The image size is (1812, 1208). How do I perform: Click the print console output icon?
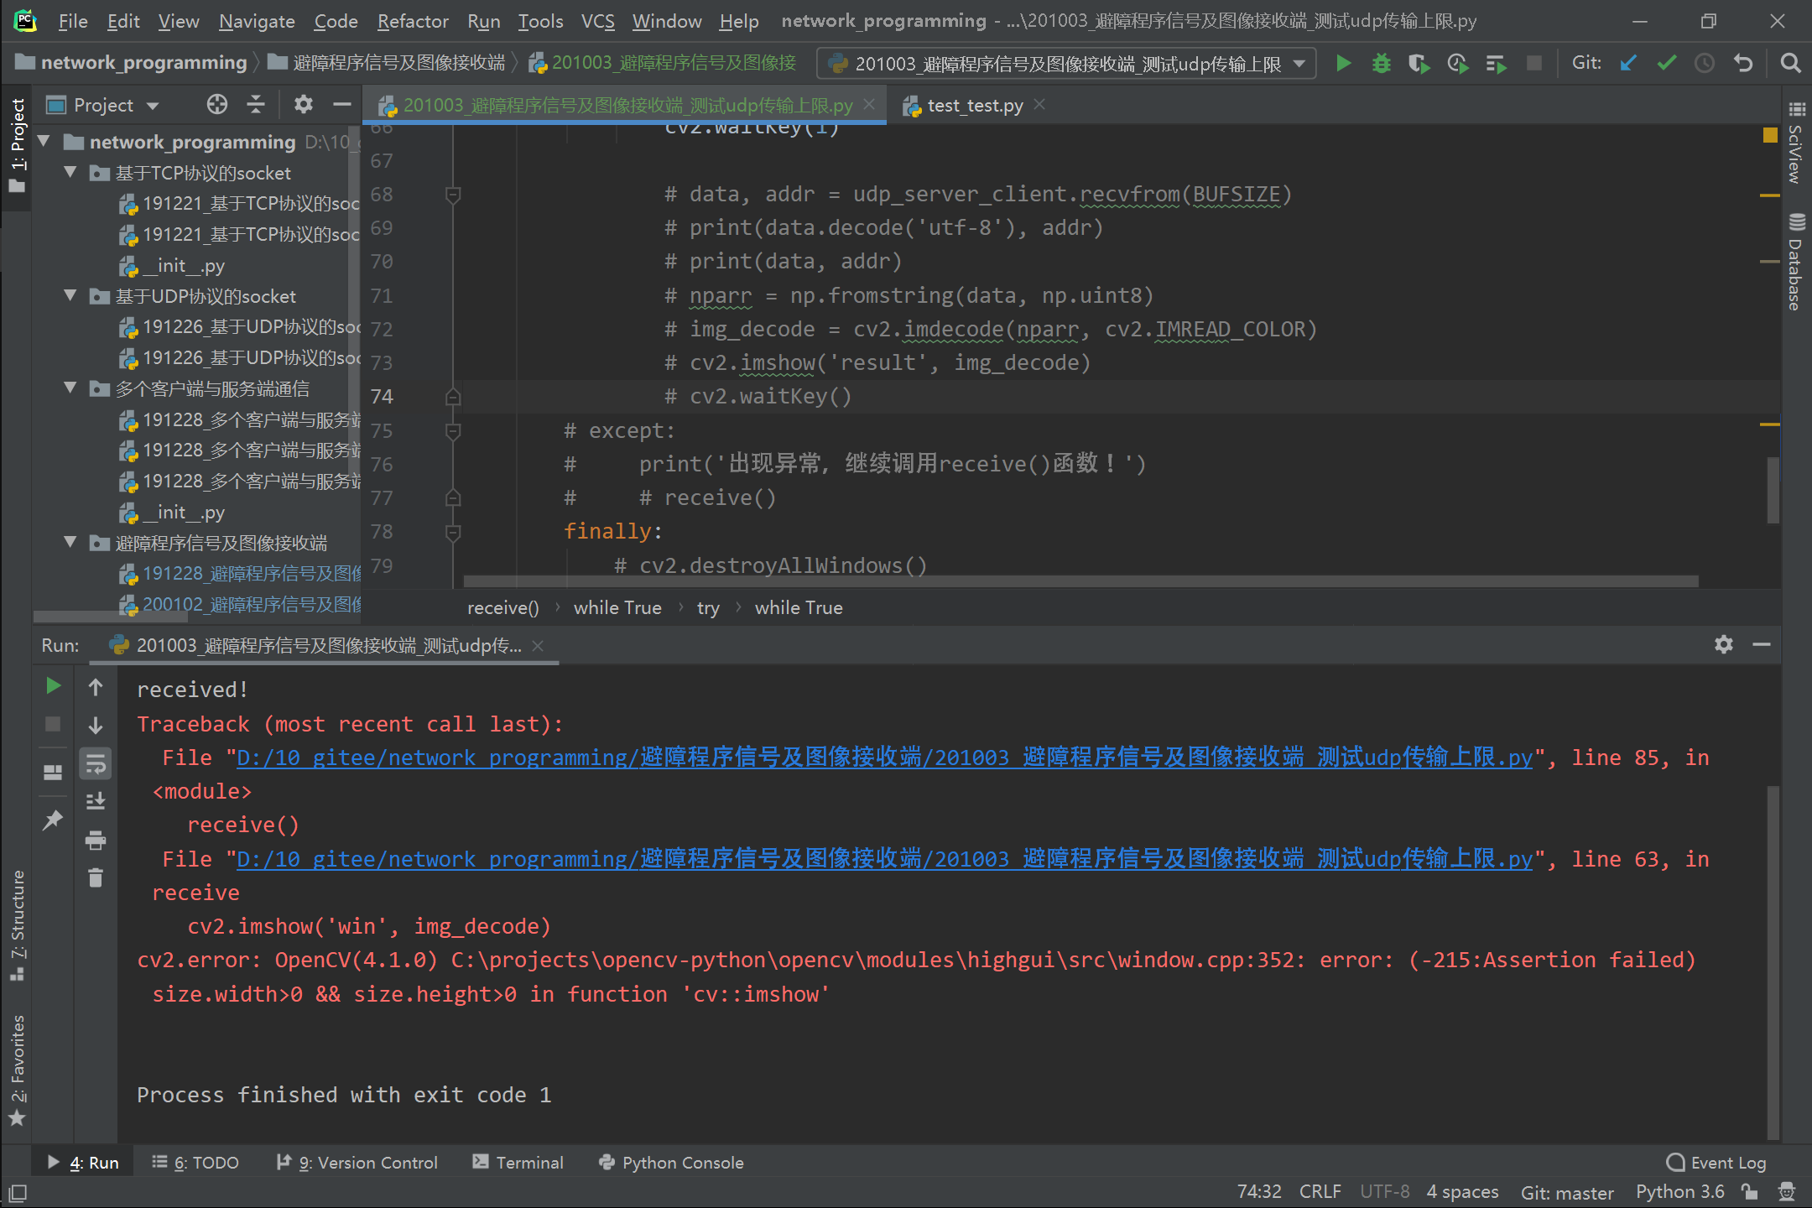[x=96, y=840]
